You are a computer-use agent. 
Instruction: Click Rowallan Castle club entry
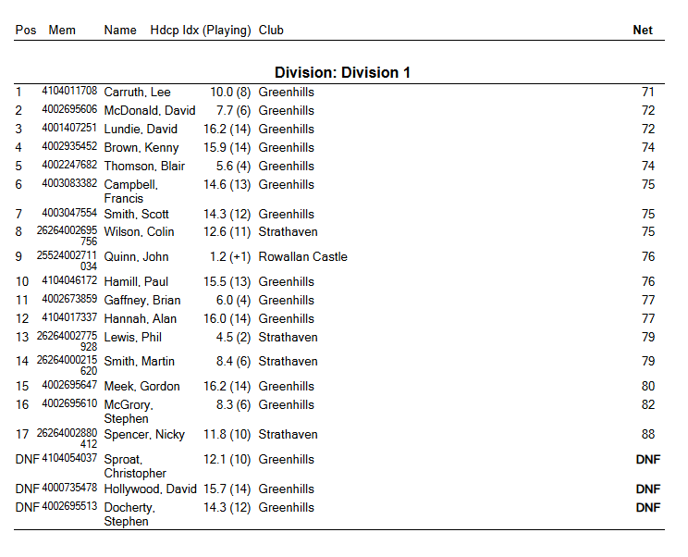(x=302, y=257)
